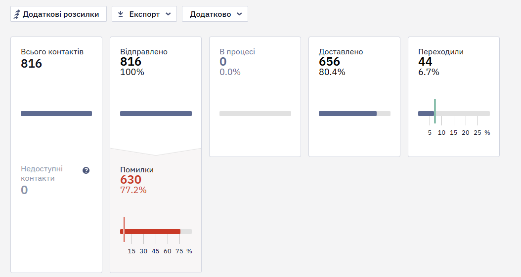Open the Експорт dropdown
Screen dimensions: 521x277
pyautogui.click(x=144, y=14)
